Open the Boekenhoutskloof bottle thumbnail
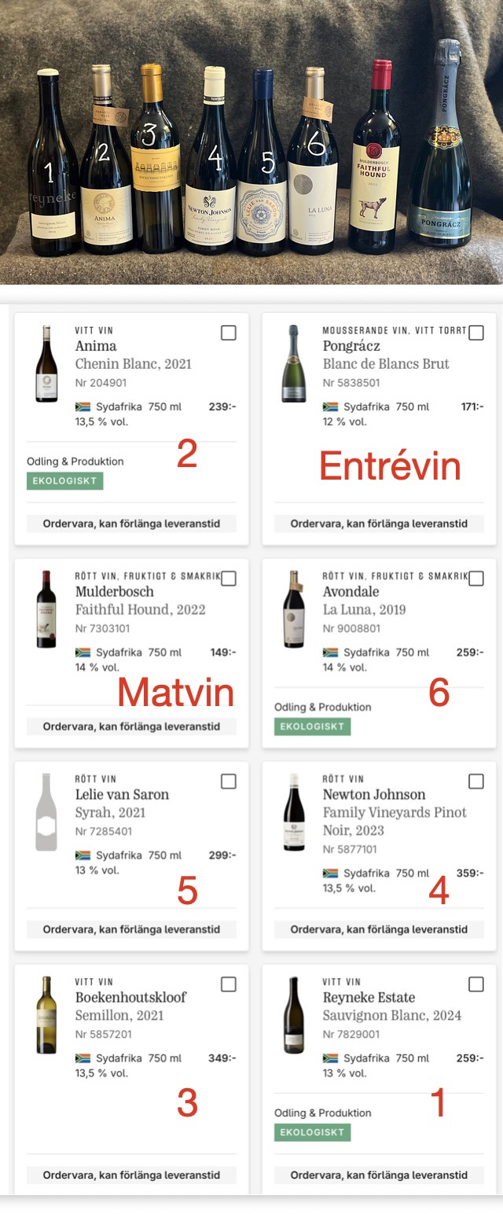 pos(46,1015)
